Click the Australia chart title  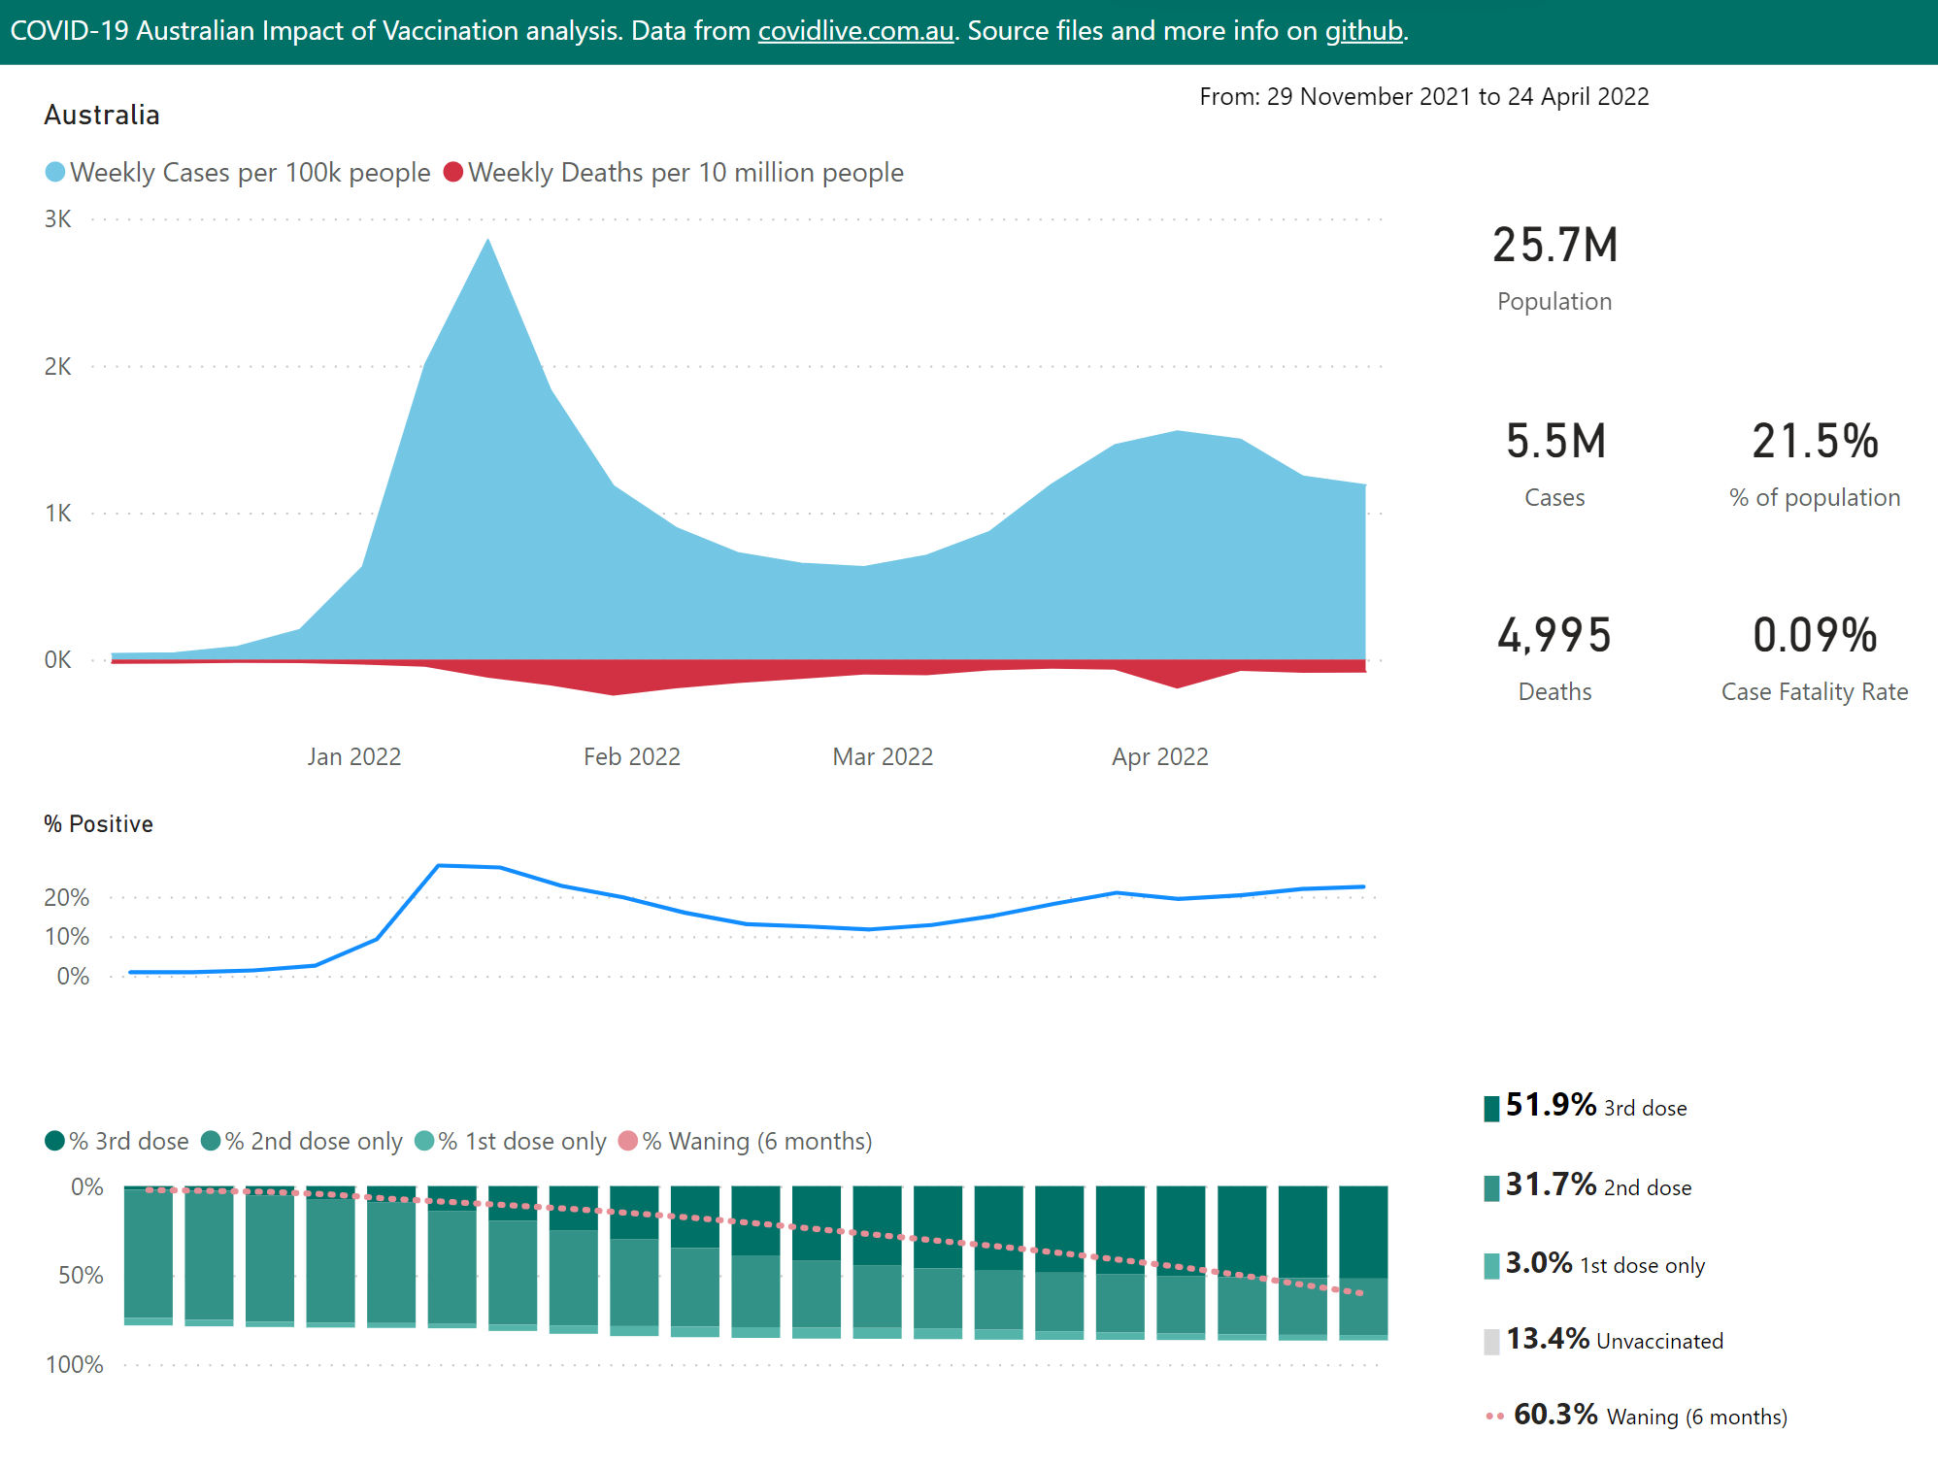click(x=102, y=115)
